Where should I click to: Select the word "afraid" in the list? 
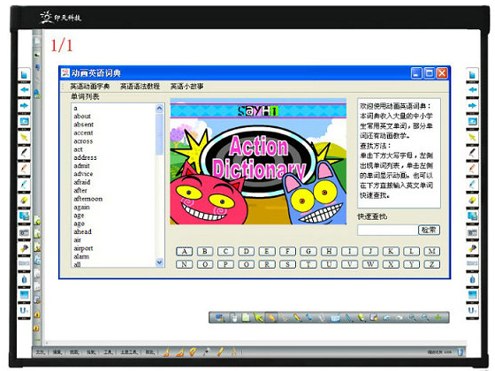point(82,182)
